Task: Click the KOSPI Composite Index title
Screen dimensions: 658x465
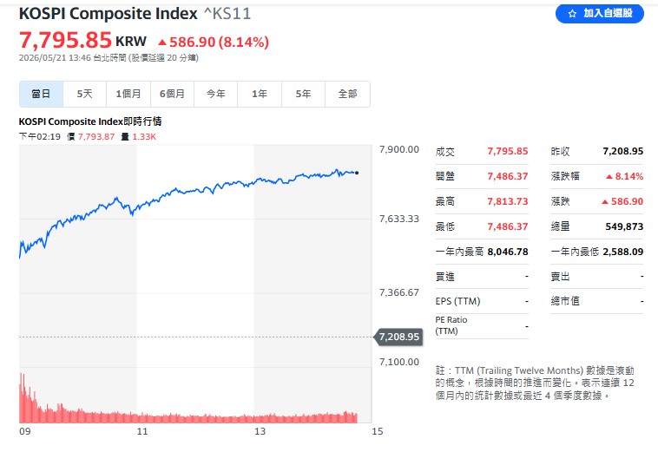Action: [x=109, y=14]
